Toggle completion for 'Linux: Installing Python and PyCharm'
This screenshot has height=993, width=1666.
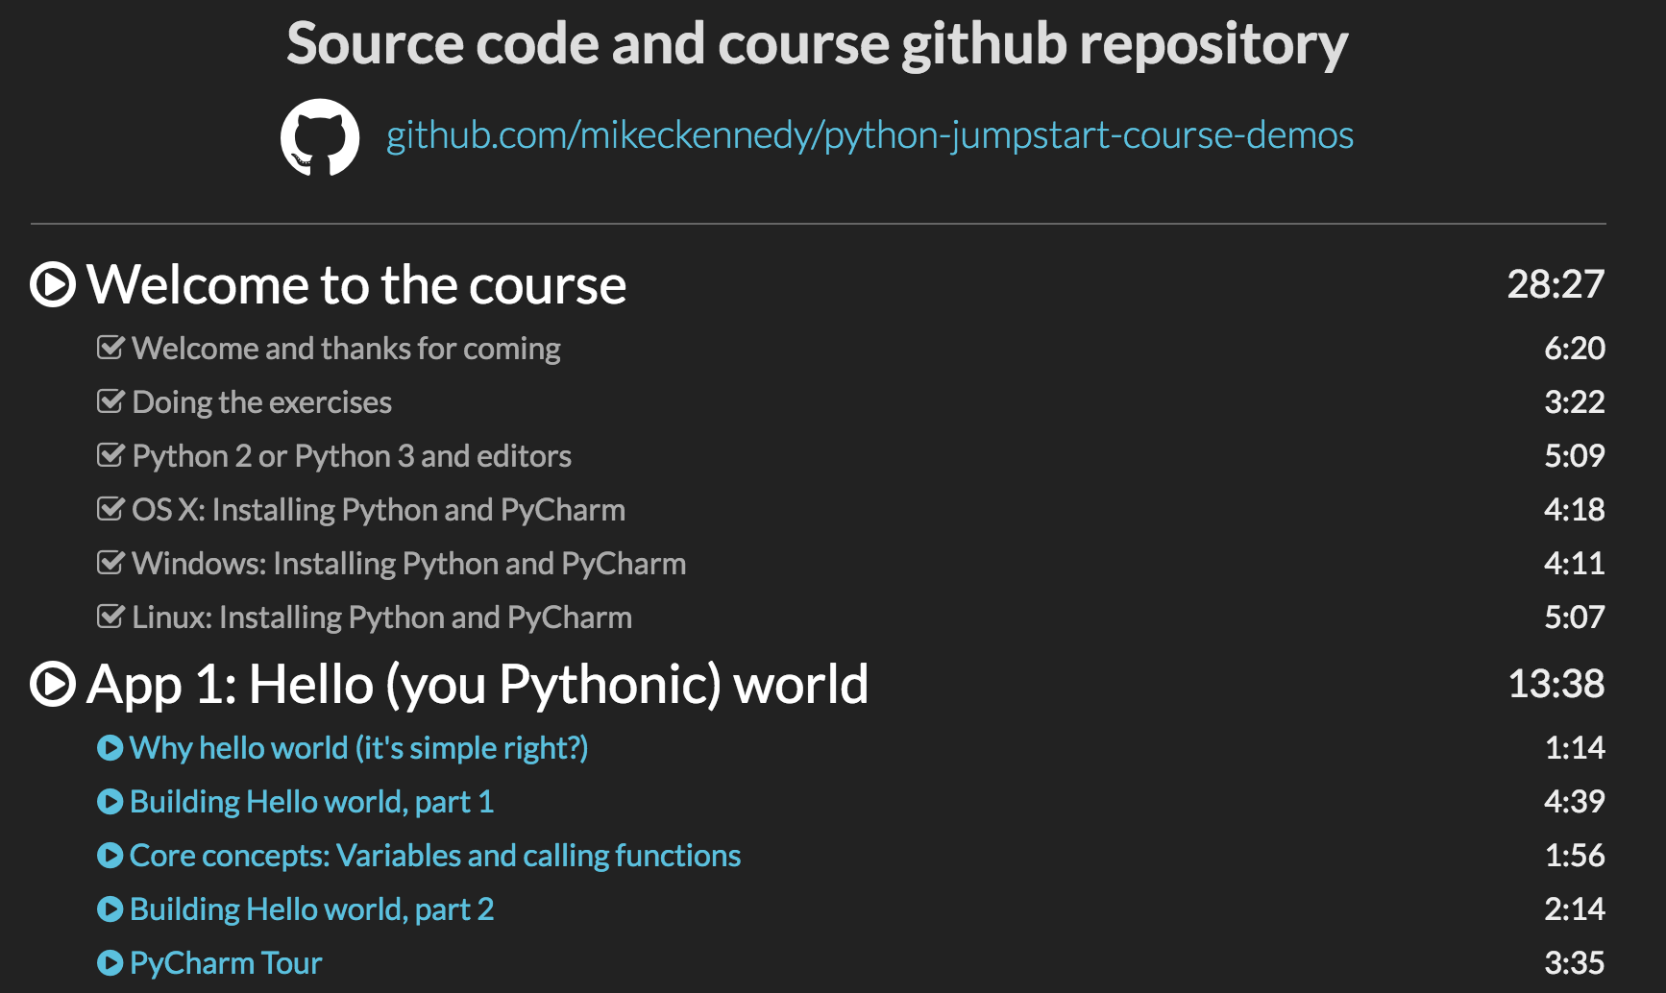pos(110,616)
